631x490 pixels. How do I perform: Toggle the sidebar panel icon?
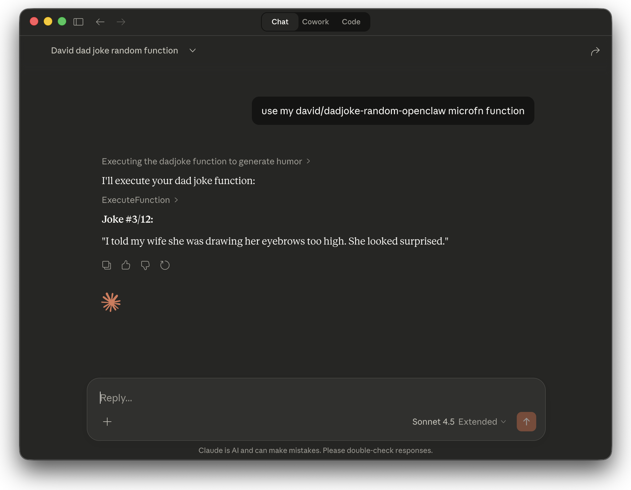point(78,22)
